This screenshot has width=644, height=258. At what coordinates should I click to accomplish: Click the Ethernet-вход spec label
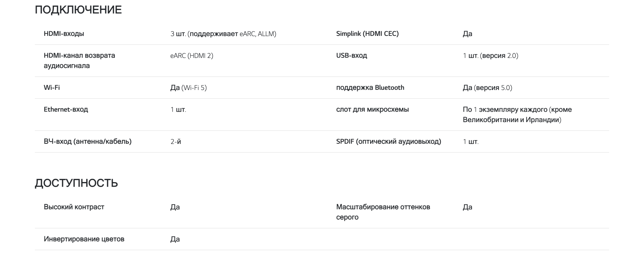pos(66,109)
